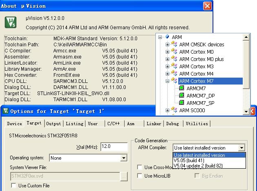Click the ARM SC000 family icon
The image size is (257, 191).
pyautogui.click(x=174, y=110)
